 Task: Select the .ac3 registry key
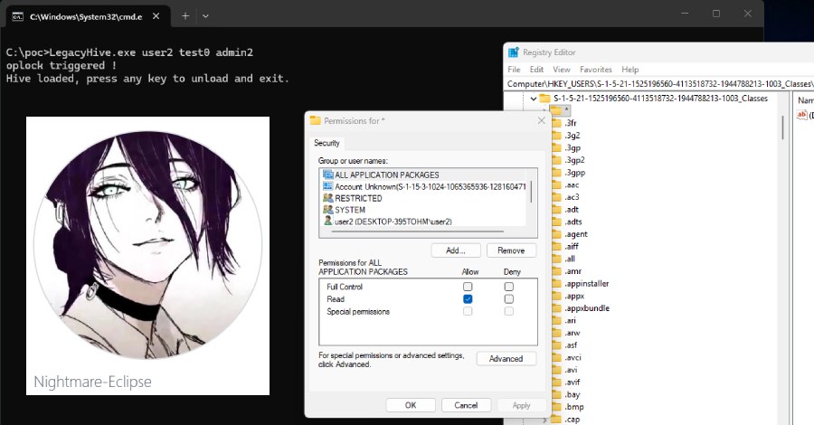(572, 197)
